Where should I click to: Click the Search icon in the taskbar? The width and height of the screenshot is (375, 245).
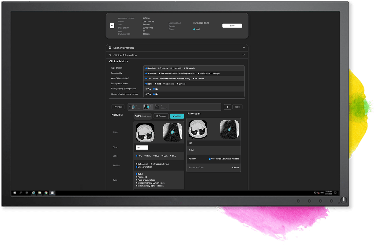(x=21, y=192)
